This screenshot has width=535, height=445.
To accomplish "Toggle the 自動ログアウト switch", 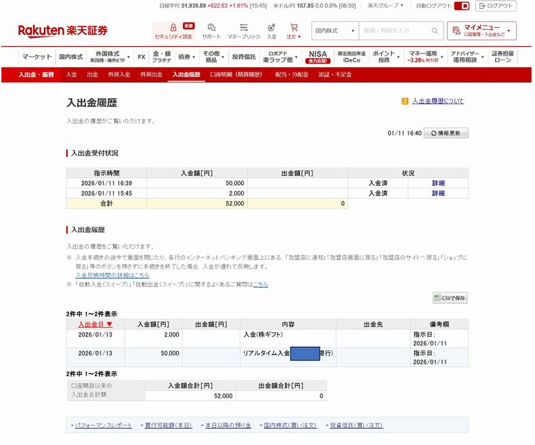I will click(x=462, y=6).
